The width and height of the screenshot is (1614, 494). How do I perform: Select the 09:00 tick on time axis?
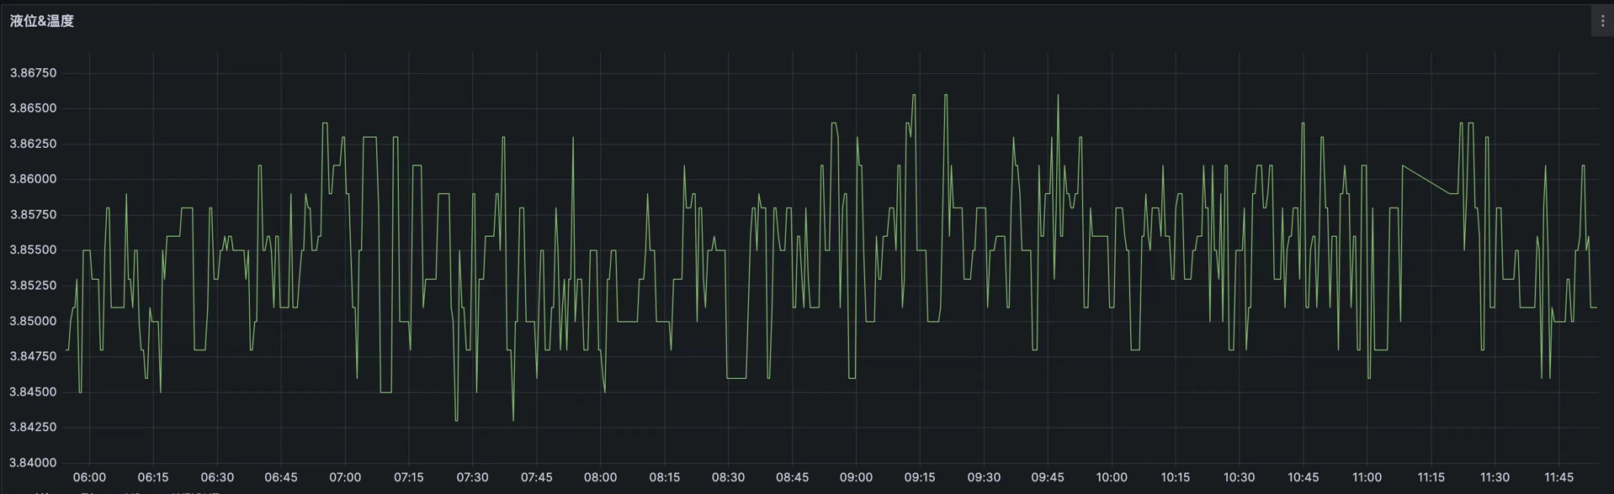coord(856,477)
